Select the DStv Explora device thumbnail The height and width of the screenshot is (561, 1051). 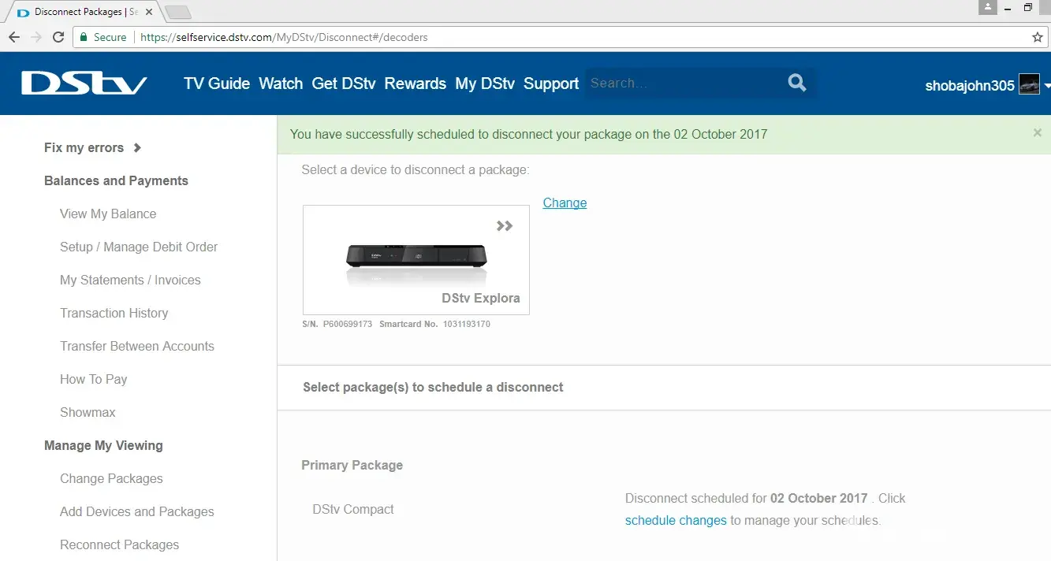416,256
